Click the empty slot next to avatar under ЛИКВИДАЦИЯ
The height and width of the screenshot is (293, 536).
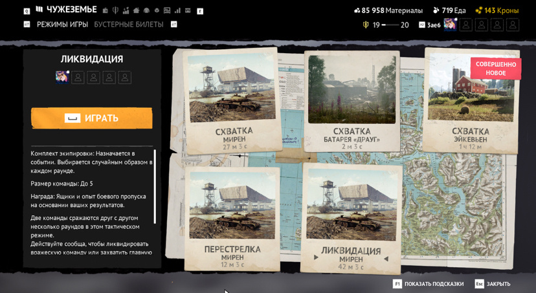pos(78,78)
